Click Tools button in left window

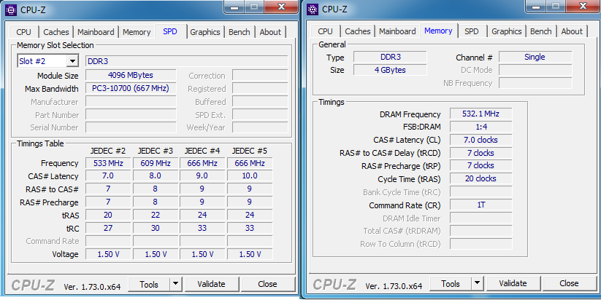click(x=149, y=284)
